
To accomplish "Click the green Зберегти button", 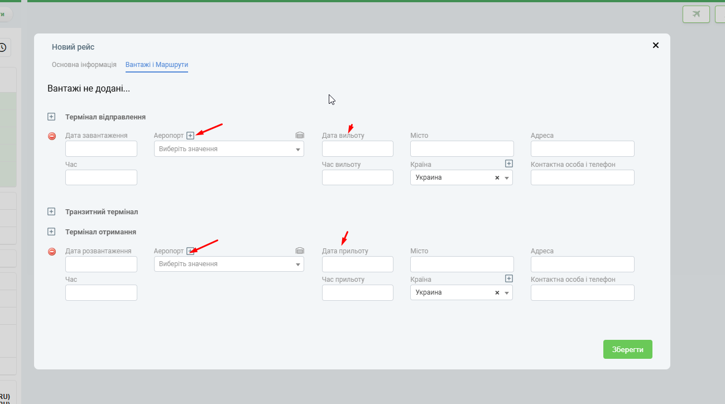I will coord(627,349).
